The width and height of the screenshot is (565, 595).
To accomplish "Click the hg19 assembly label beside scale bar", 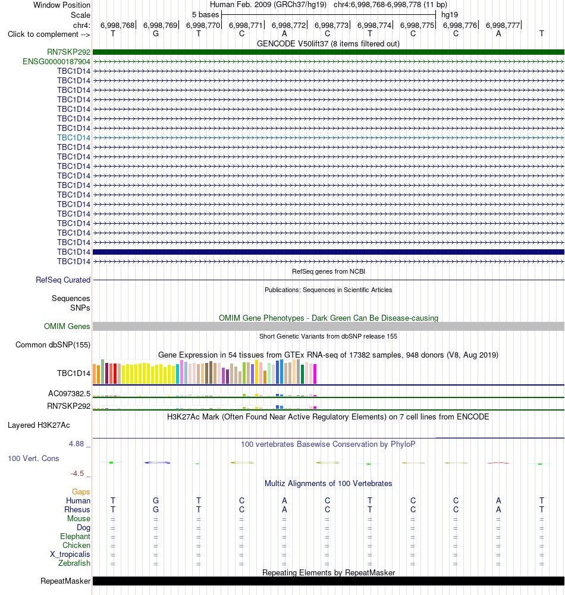I will pos(450,15).
